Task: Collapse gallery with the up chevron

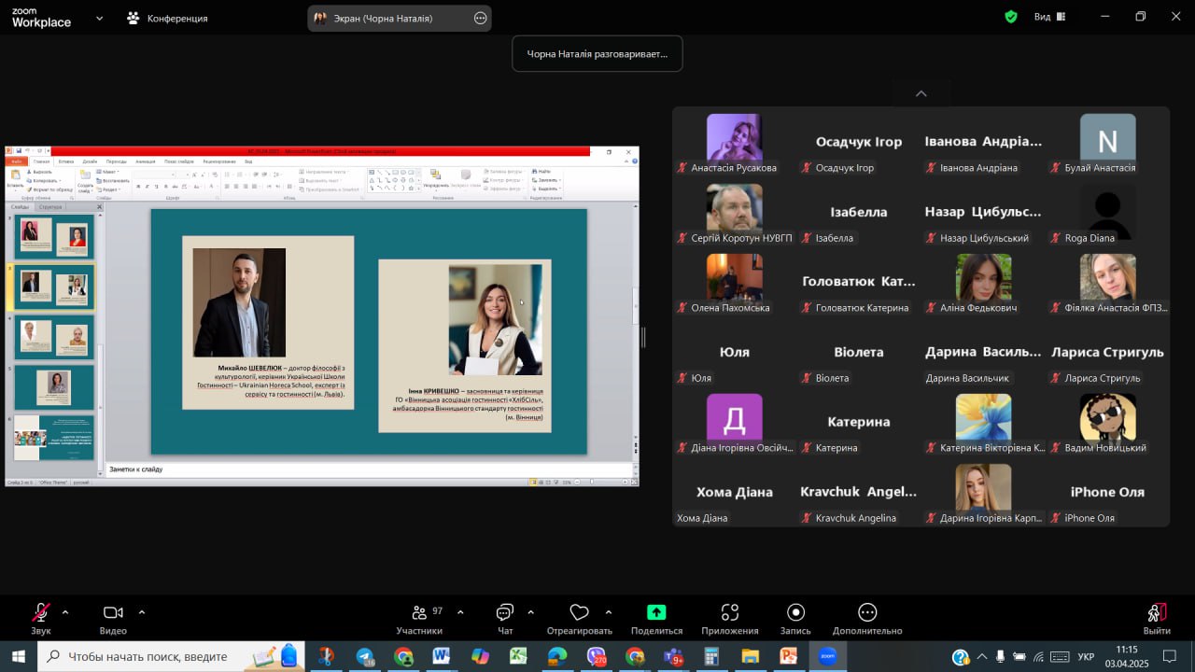Action: click(x=921, y=93)
